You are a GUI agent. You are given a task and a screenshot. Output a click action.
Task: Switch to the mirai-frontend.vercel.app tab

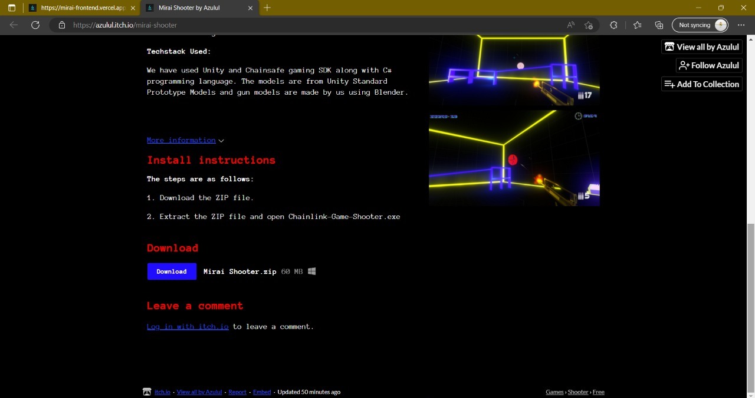[x=82, y=8]
